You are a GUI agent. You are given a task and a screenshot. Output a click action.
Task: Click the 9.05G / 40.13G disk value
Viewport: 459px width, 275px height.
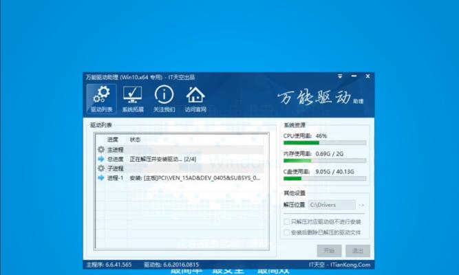(334, 171)
